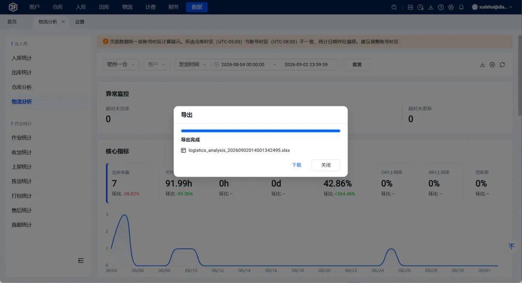The image size is (522, 283).
Task: Select the 48H上网率 metric card
Action: coord(445,183)
